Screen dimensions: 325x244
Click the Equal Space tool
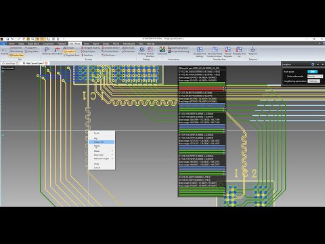[x=88, y=52]
